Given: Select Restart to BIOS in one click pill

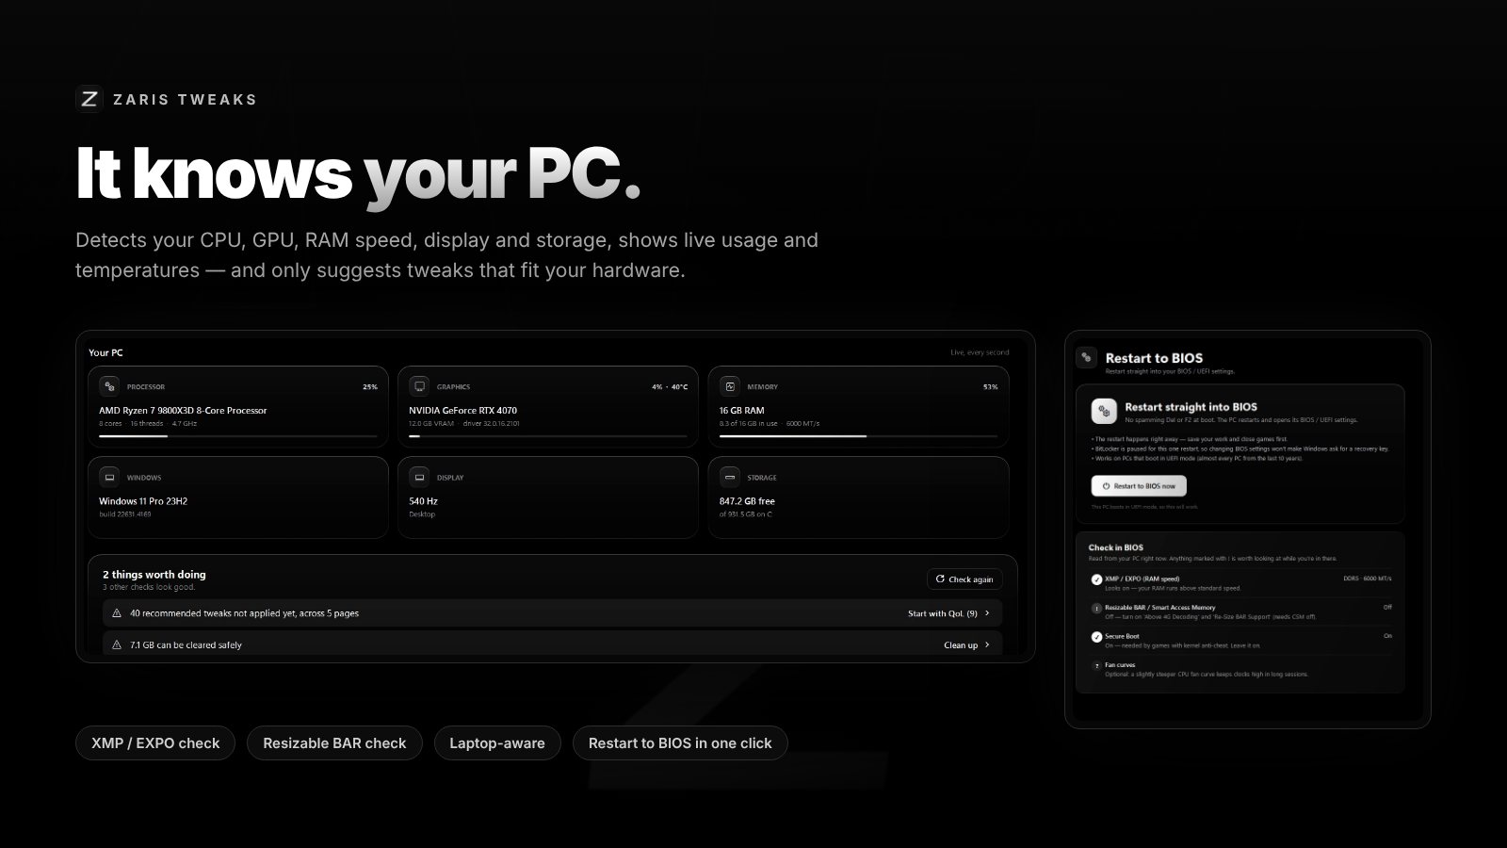Looking at the screenshot, I should coord(680,743).
